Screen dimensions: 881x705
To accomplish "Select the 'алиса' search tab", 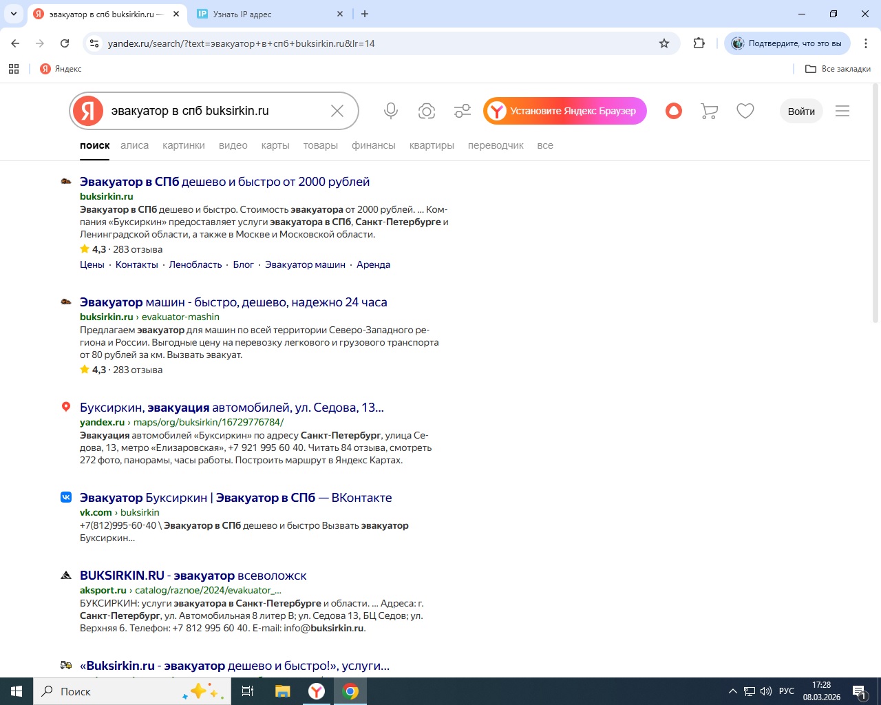I will coord(134,145).
